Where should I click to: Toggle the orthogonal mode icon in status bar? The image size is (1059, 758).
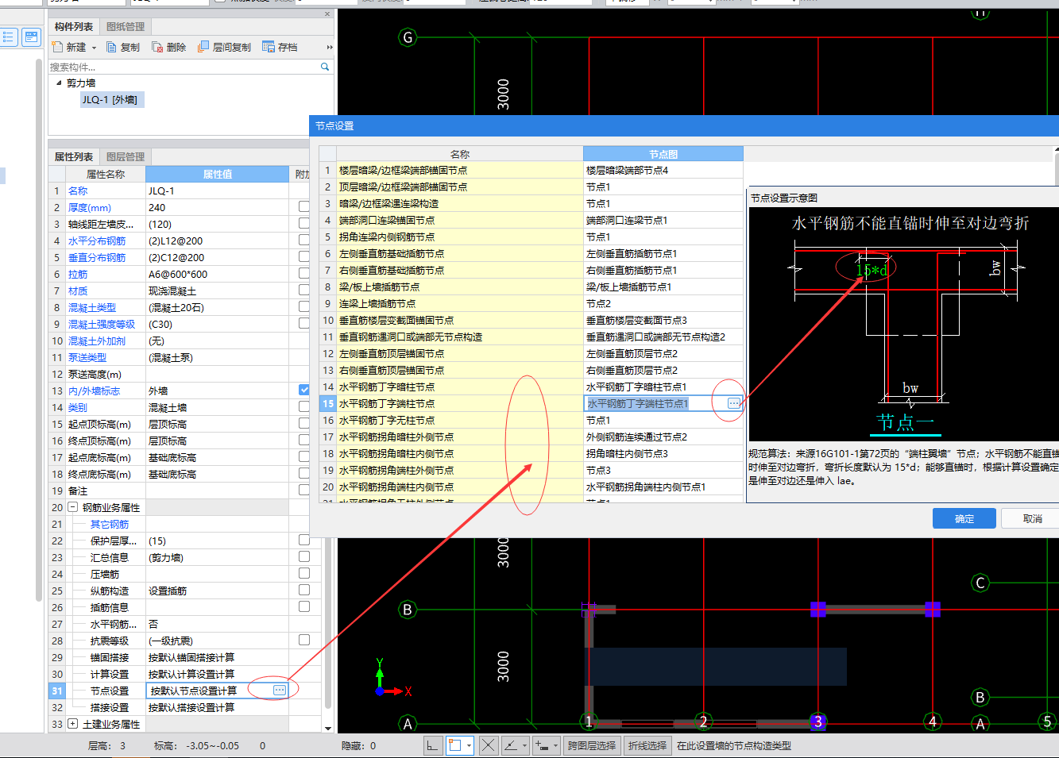tap(432, 745)
